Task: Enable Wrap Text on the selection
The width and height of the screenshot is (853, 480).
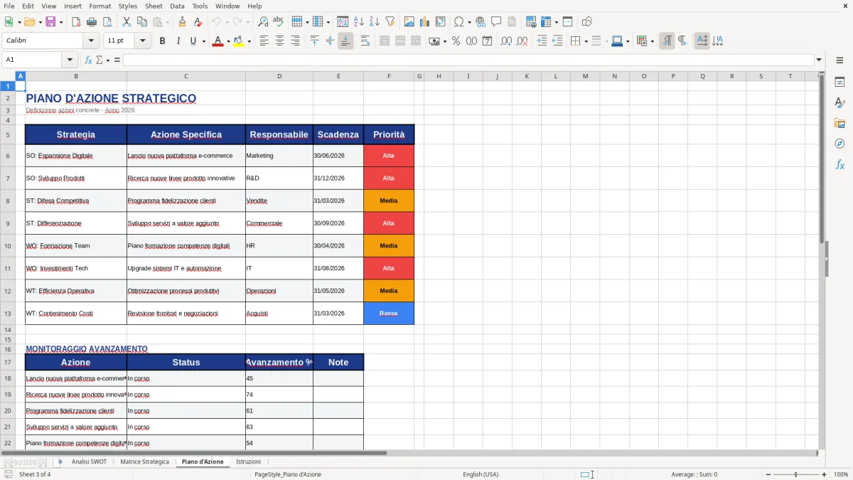Action: click(x=364, y=41)
